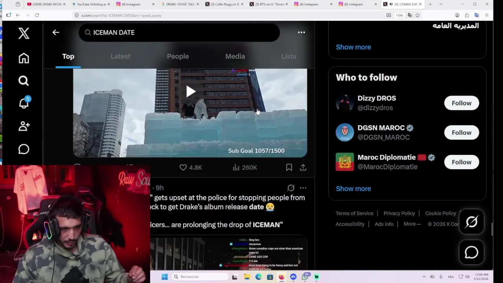This screenshot has width=503, height=283.
Task: Click the taskbar Rechercher search box
Action: pos(200,277)
